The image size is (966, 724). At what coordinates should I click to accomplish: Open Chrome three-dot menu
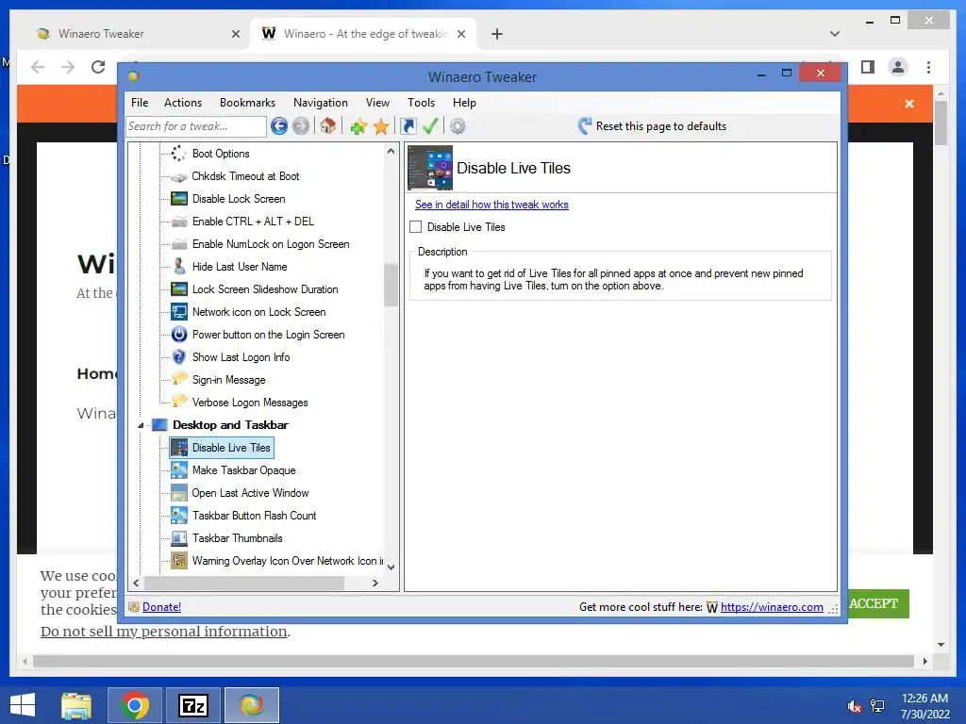coord(928,67)
